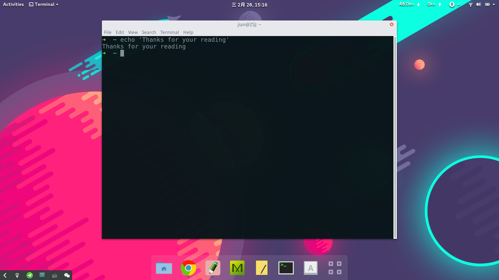The height and width of the screenshot is (280, 499).
Task: Open the green M application in dock
Action: (x=237, y=268)
